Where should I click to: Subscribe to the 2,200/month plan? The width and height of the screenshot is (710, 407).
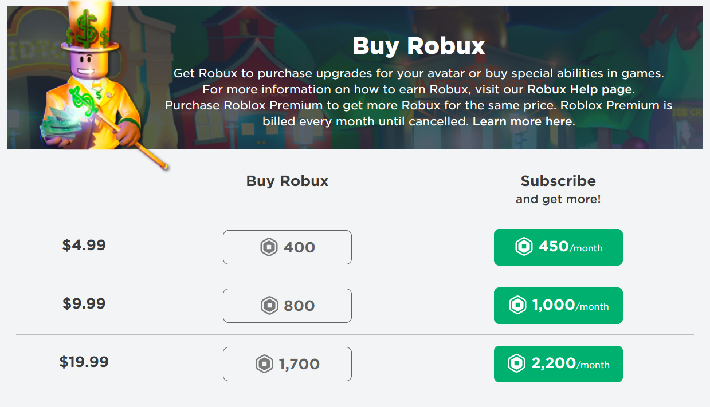click(558, 364)
